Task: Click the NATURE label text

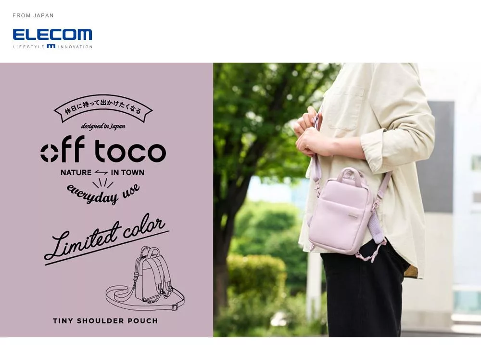Action: pos(76,172)
